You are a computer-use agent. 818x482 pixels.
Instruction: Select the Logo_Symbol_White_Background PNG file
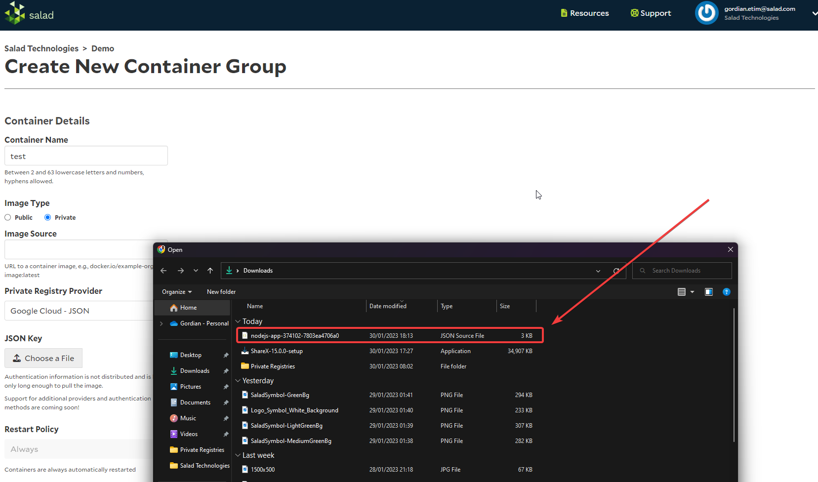(x=387, y=410)
